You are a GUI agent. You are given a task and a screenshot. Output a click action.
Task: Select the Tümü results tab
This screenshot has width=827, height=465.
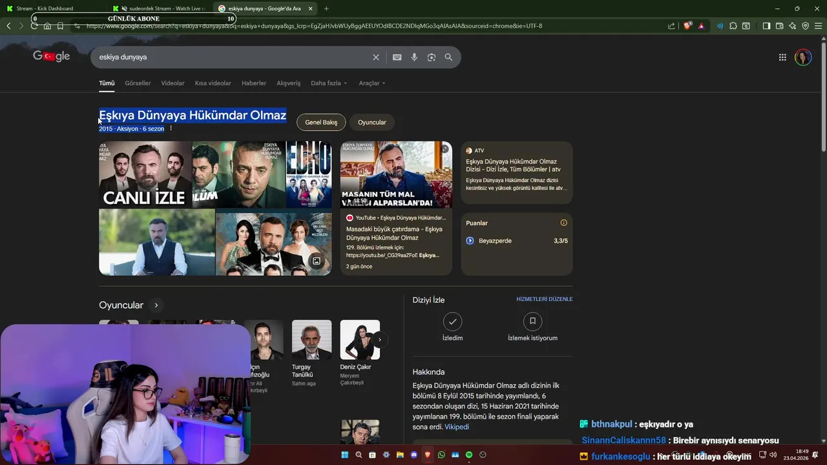click(107, 83)
